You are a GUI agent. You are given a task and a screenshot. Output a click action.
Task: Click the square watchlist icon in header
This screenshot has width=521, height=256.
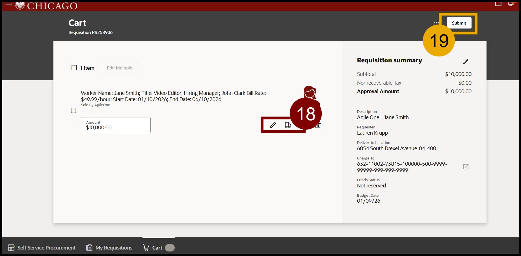(498, 4)
